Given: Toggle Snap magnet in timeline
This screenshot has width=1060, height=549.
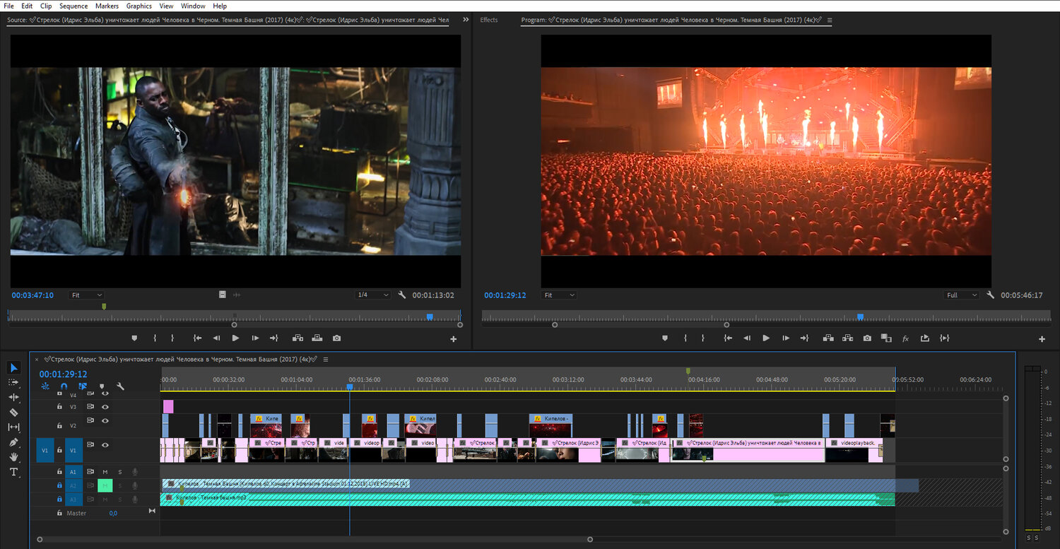Looking at the screenshot, I should tap(64, 386).
